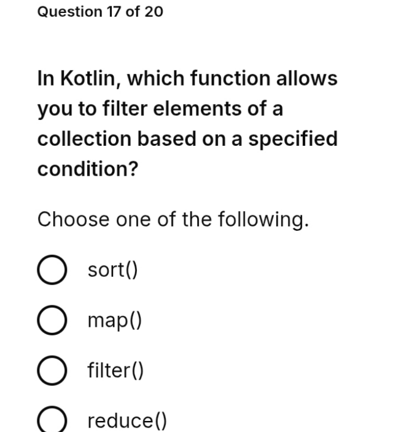This screenshot has height=432, width=393.
Task: Select the sort() radio button
Action: 52,270
